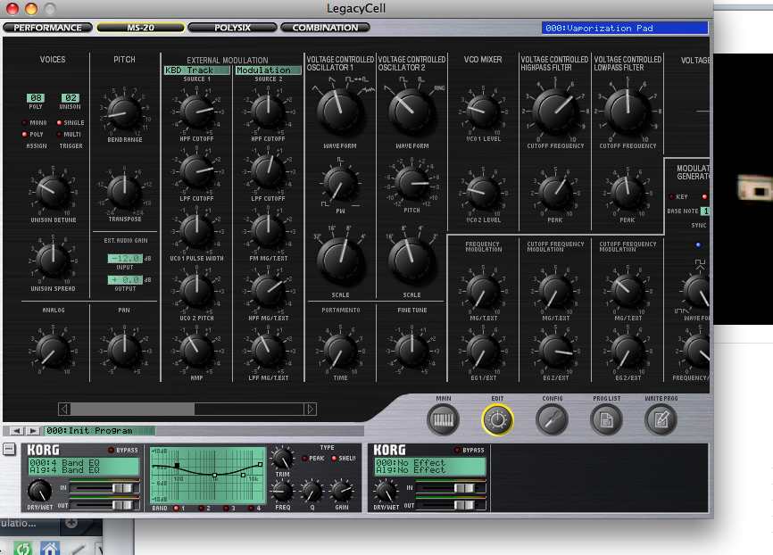773x555 pixels.
Task: Open the 08 POLY voice count selector
Action: point(36,98)
